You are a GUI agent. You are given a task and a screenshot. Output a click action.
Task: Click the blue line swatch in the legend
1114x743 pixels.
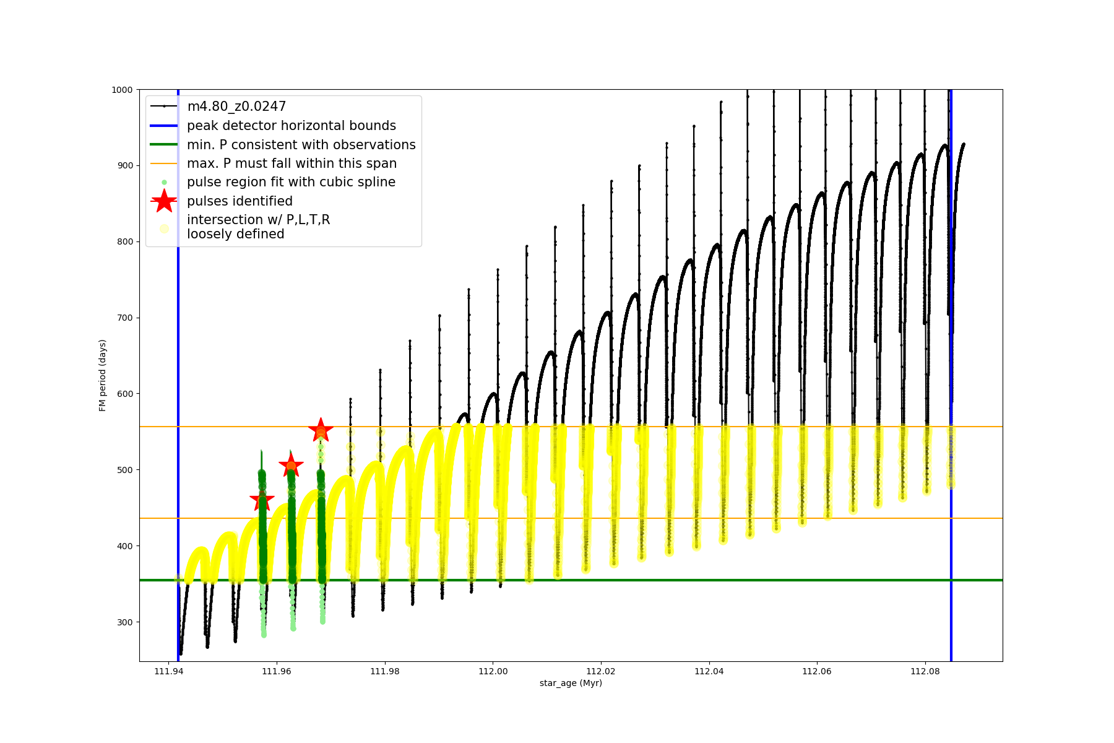tap(164, 126)
